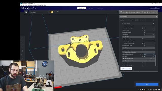Viewport: 162px width, 91px height.
Task: Select the Support Blocker tool
Action: click(x=22, y=59)
